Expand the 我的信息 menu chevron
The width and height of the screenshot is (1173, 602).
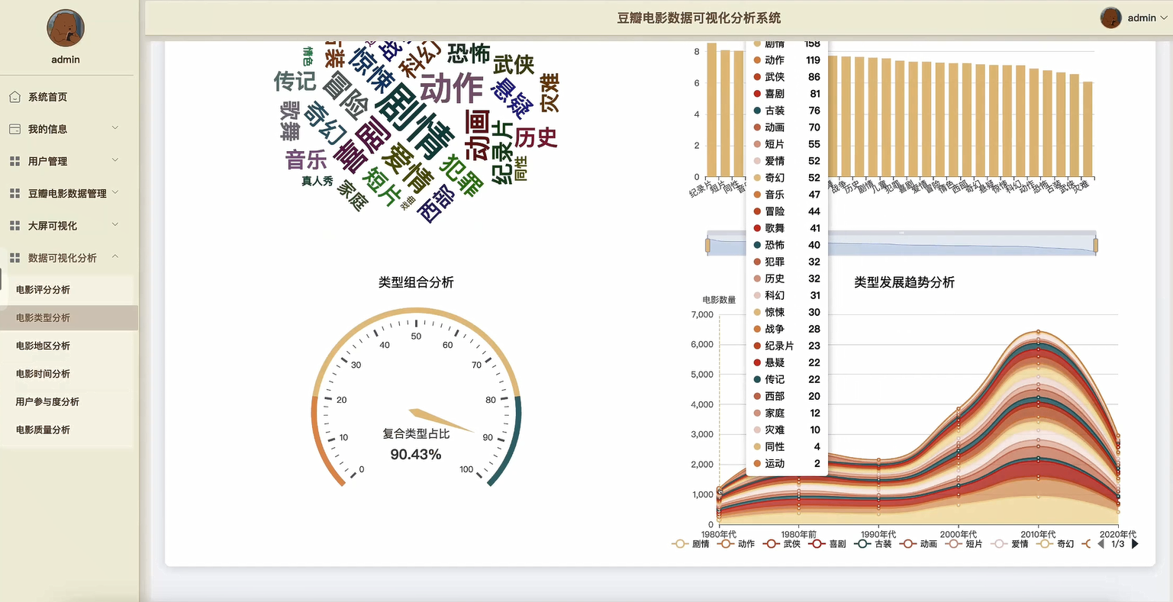tap(115, 128)
